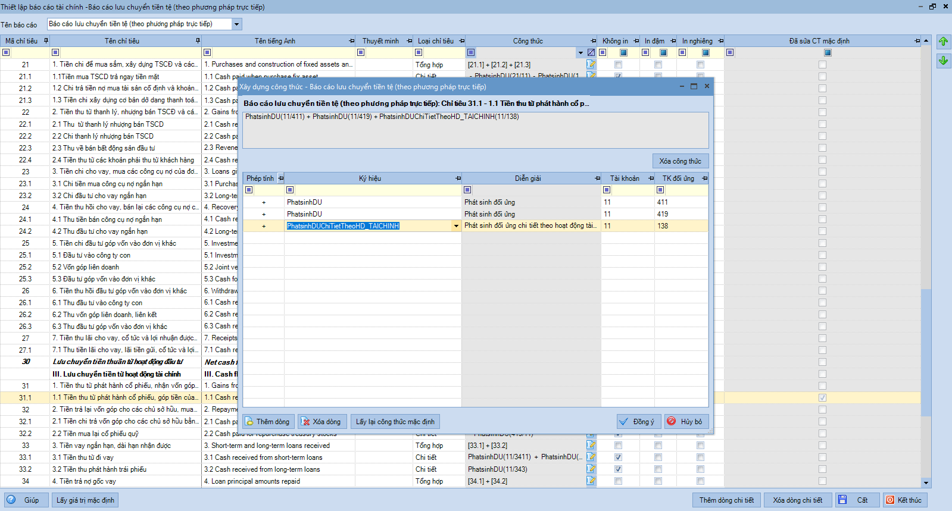952x511 pixels.
Task: Toggle In nghiêng checkbox for row 34
Action: [700, 481]
